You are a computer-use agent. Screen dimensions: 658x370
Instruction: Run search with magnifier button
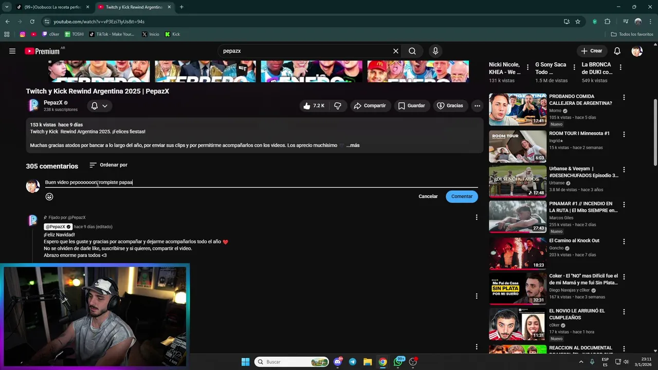click(412, 51)
